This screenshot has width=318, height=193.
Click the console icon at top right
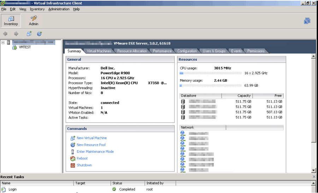tap(307, 21)
